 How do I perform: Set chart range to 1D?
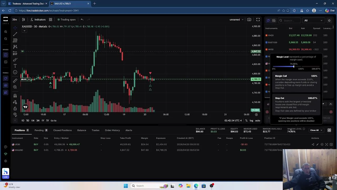click(23, 121)
